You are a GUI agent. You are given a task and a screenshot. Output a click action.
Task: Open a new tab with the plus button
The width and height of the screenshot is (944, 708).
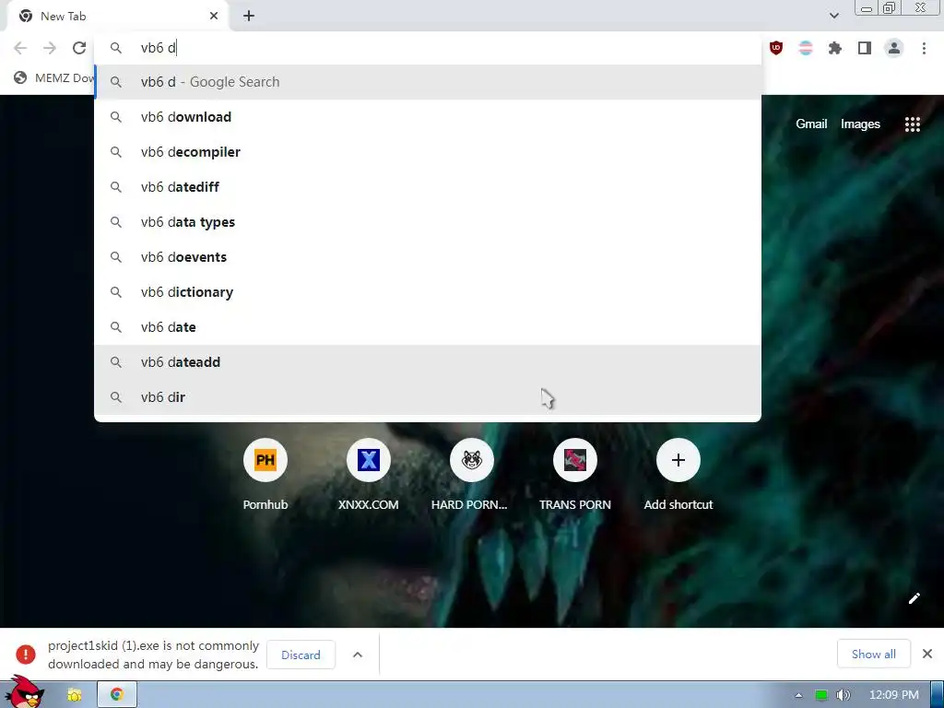249,17
